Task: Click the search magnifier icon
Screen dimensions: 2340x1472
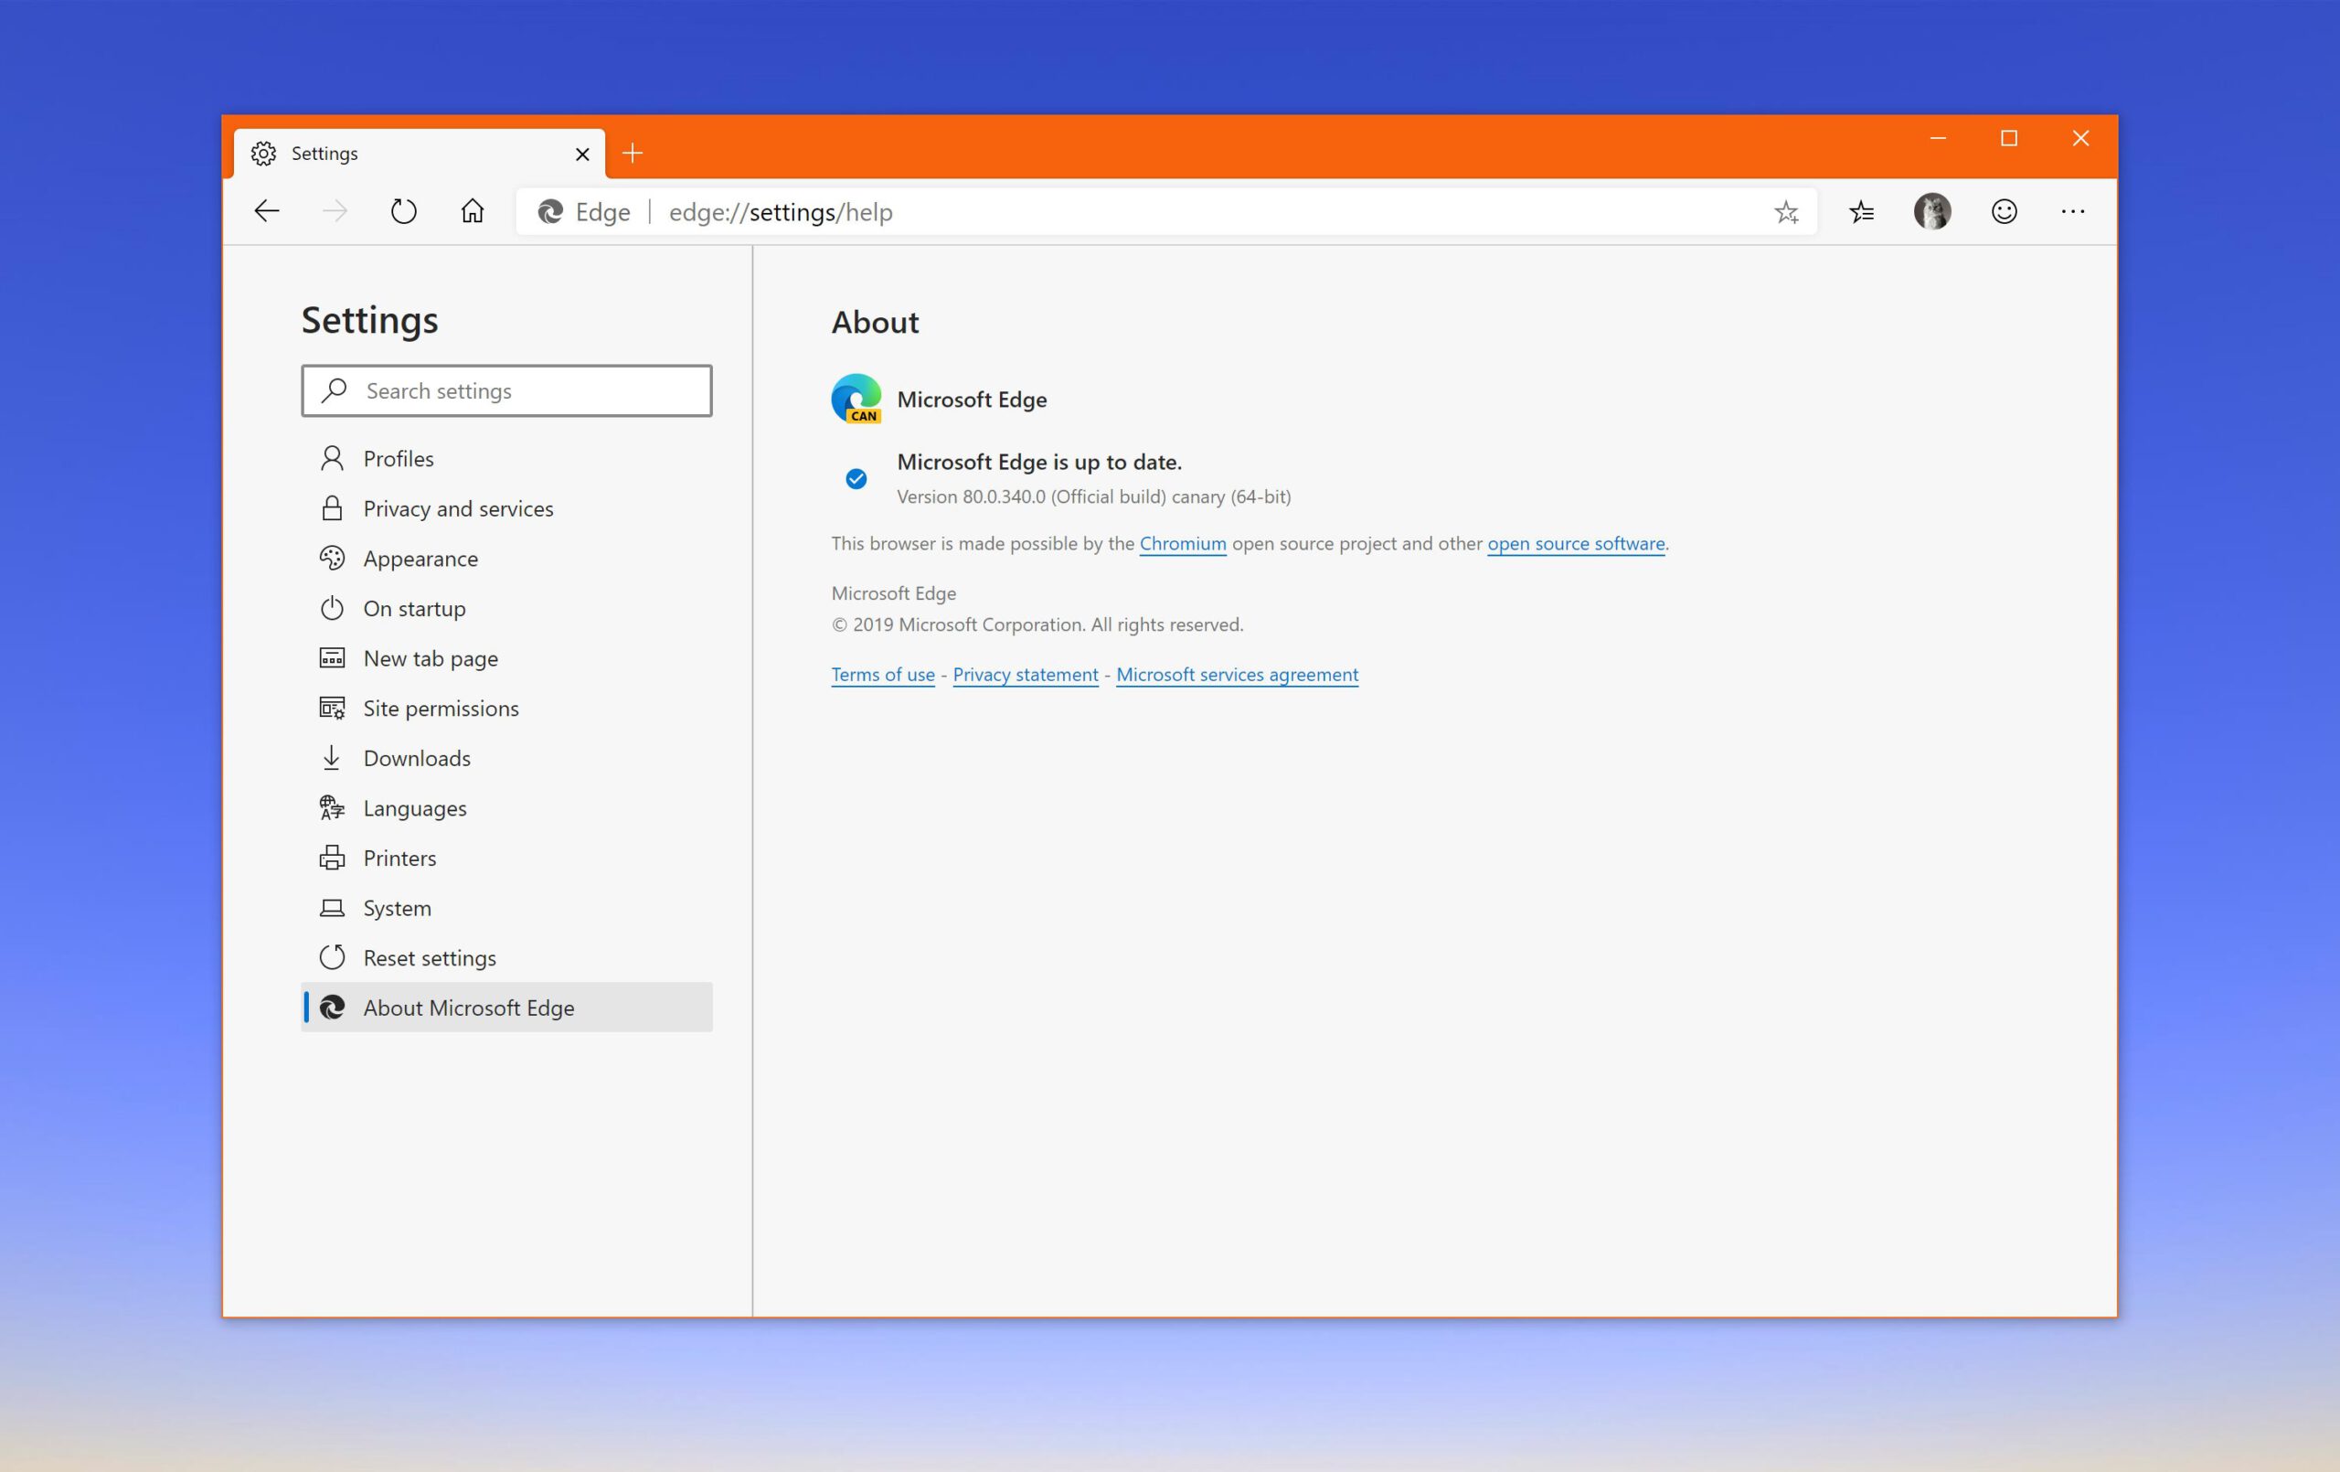Action: coord(335,389)
